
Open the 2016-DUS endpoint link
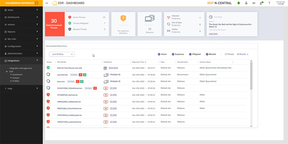click(x=113, y=68)
